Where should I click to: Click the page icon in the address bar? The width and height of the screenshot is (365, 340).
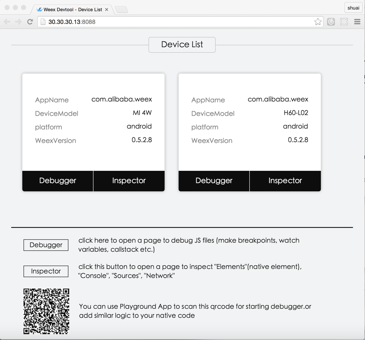point(43,22)
